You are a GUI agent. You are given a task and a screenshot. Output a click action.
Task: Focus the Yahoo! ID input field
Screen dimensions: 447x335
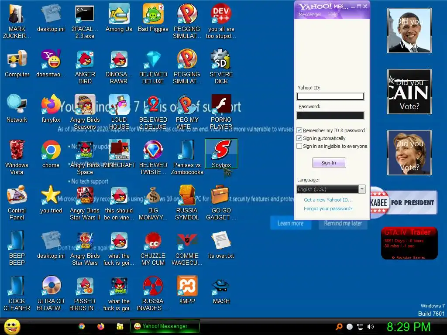pyautogui.click(x=330, y=96)
